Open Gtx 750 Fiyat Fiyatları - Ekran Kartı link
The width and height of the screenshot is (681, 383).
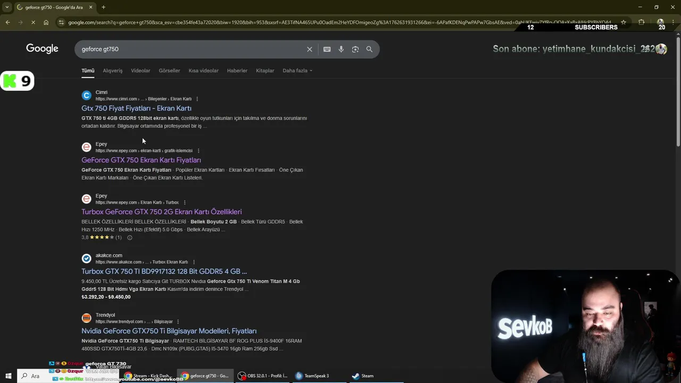pos(136,108)
